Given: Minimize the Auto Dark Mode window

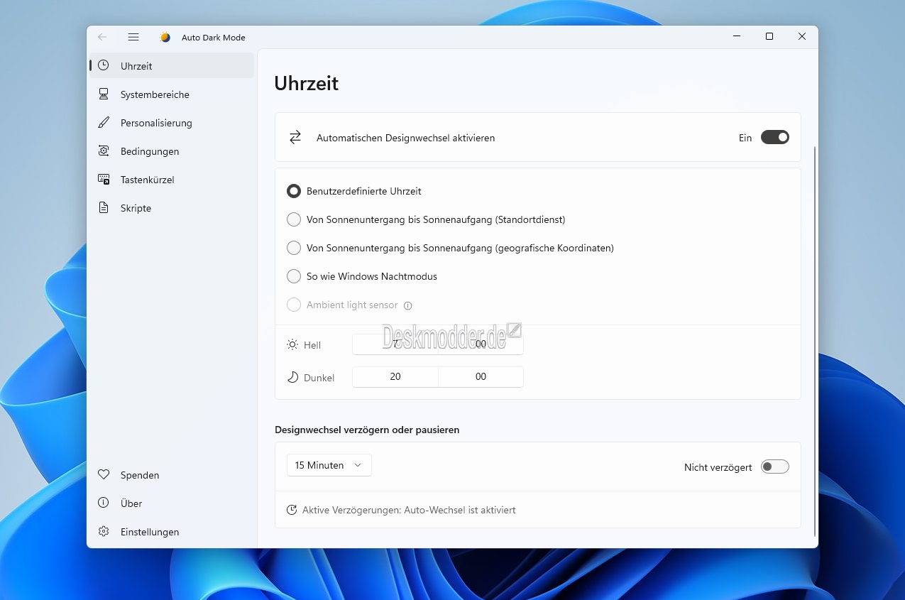Looking at the screenshot, I should click(x=736, y=37).
